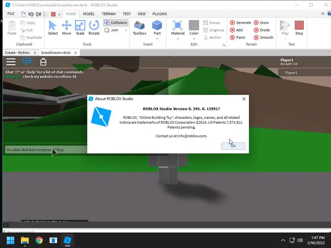Close the Create - Roblox tab
This screenshot has width=331, height=248.
tap(35, 53)
